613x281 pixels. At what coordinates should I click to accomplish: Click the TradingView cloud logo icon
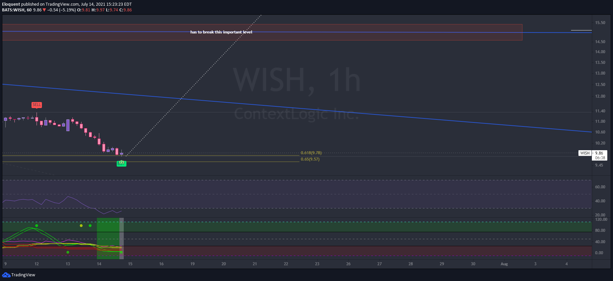point(6,275)
